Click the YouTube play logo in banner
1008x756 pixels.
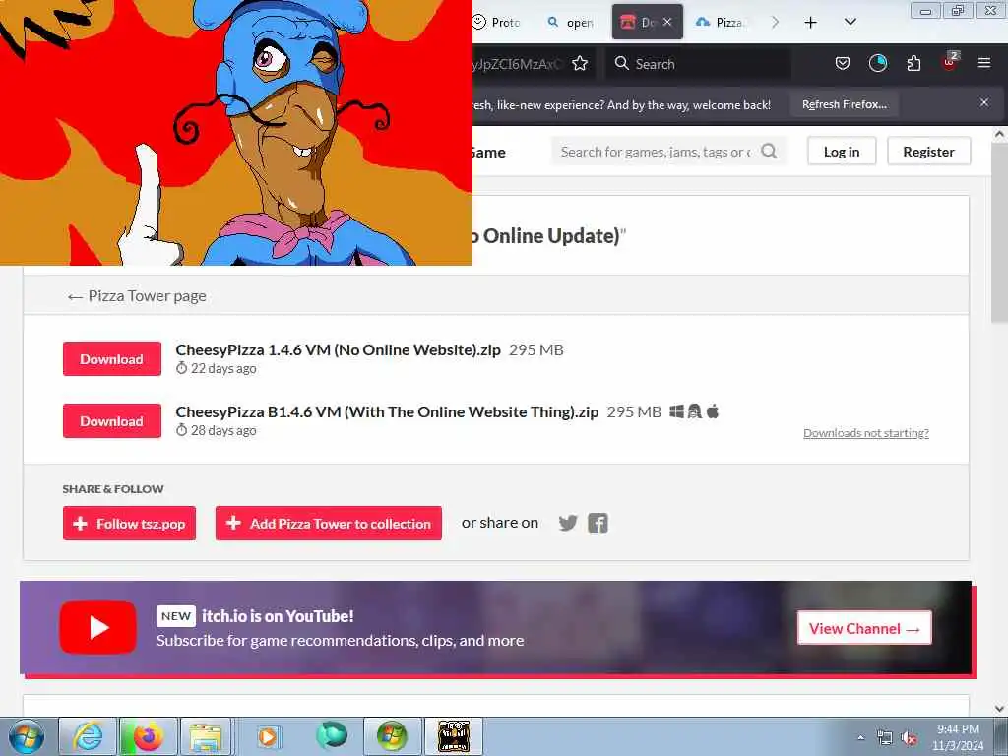tap(97, 627)
